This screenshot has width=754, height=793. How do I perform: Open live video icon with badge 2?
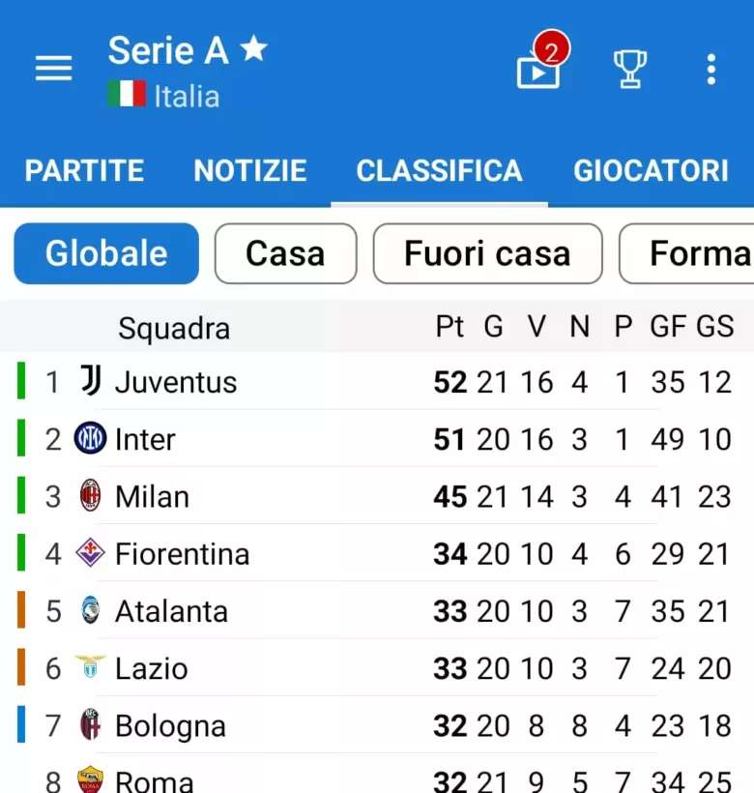(x=538, y=69)
